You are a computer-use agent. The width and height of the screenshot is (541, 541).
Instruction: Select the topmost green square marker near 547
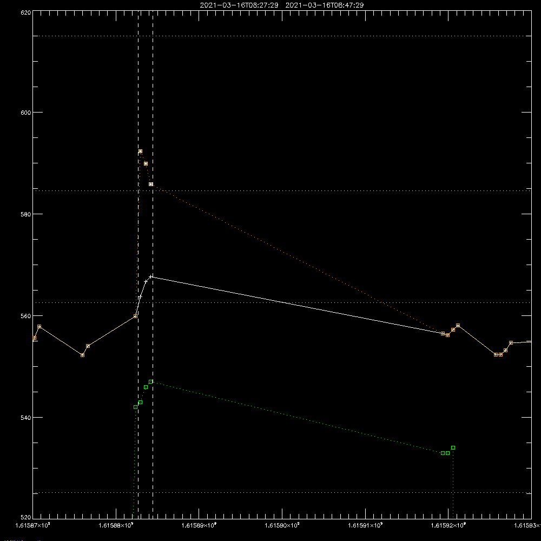point(151,381)
